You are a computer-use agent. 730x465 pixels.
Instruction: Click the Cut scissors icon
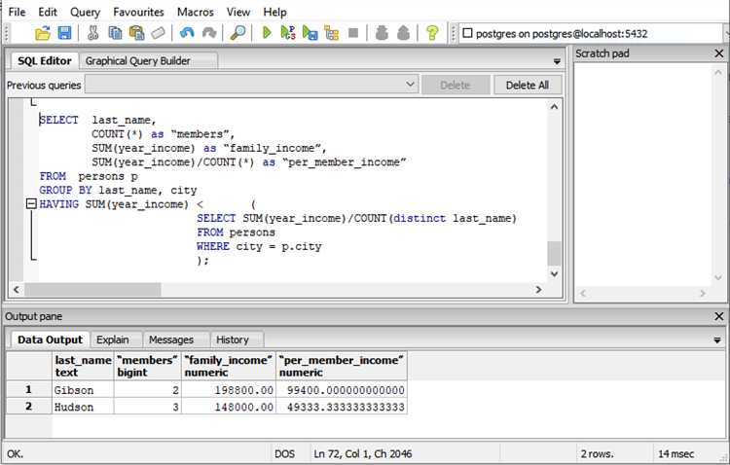point(93,33)
